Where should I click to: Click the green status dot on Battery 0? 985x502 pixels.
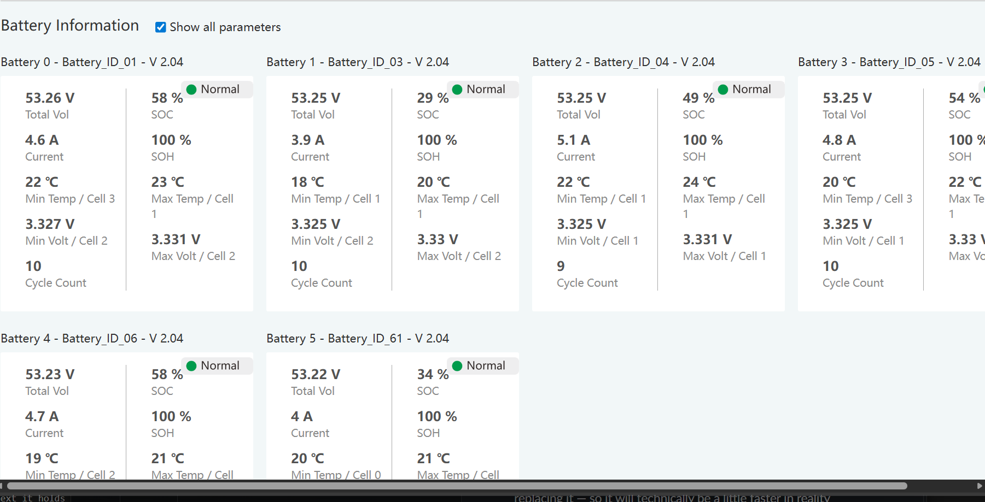[191, 90]
